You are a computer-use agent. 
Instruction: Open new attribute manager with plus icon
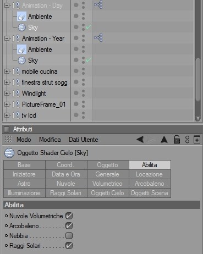coord(197,140)
